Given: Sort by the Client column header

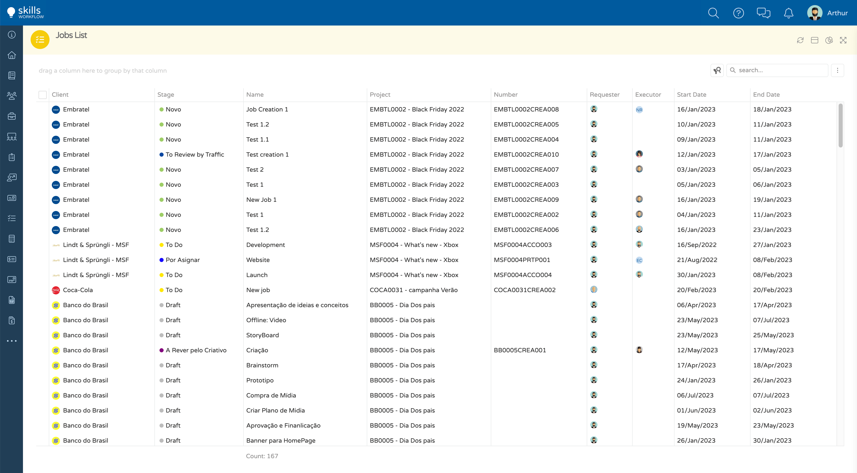Looking at the screenshot, I should [60, 94].
